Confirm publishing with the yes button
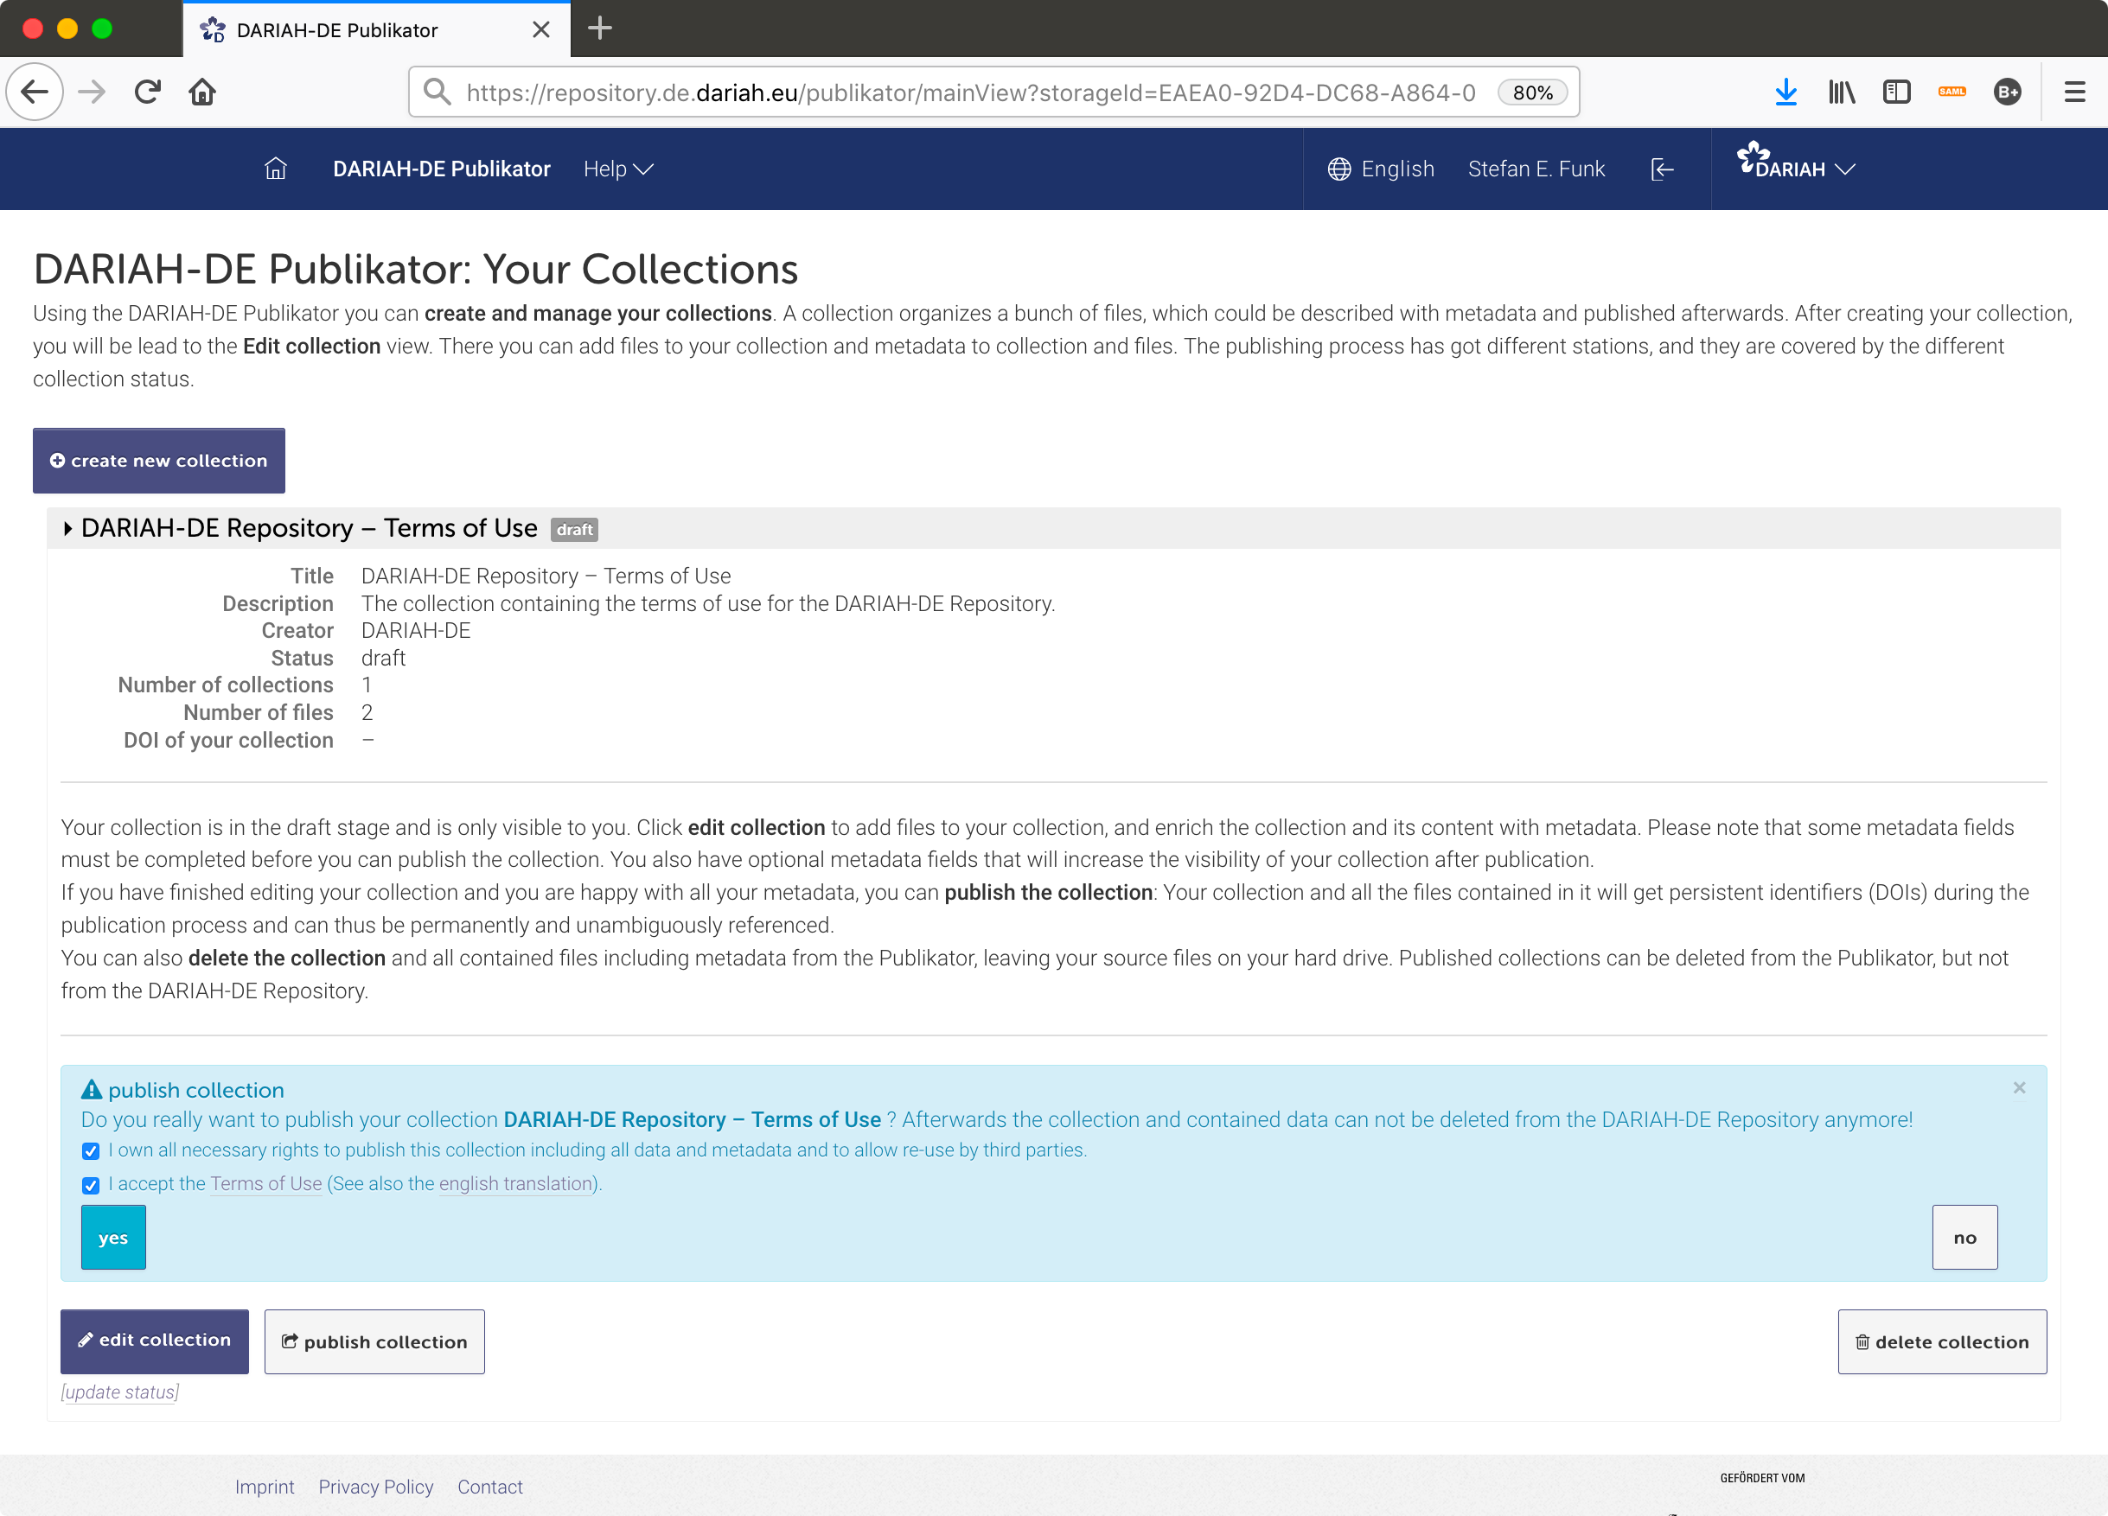The height and width of the screenshot is (1516, 2108). (113, 1236)
